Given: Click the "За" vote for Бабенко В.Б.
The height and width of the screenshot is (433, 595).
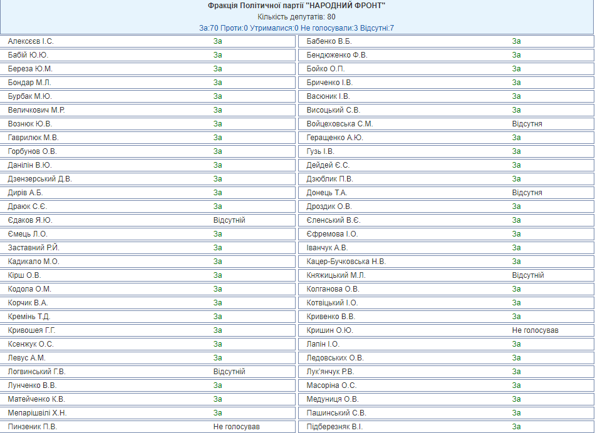Looking at the screenshot, I should [x=516, y=41].
